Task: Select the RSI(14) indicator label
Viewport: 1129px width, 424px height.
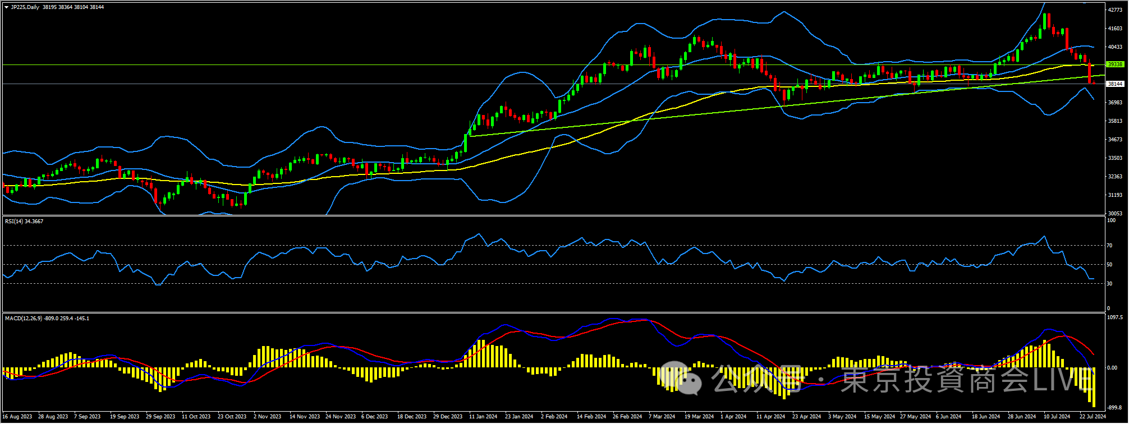Action: [x=24, y=222]
